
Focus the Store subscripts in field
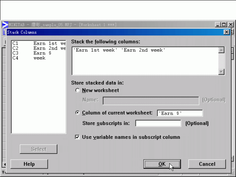tap(158, 123)
